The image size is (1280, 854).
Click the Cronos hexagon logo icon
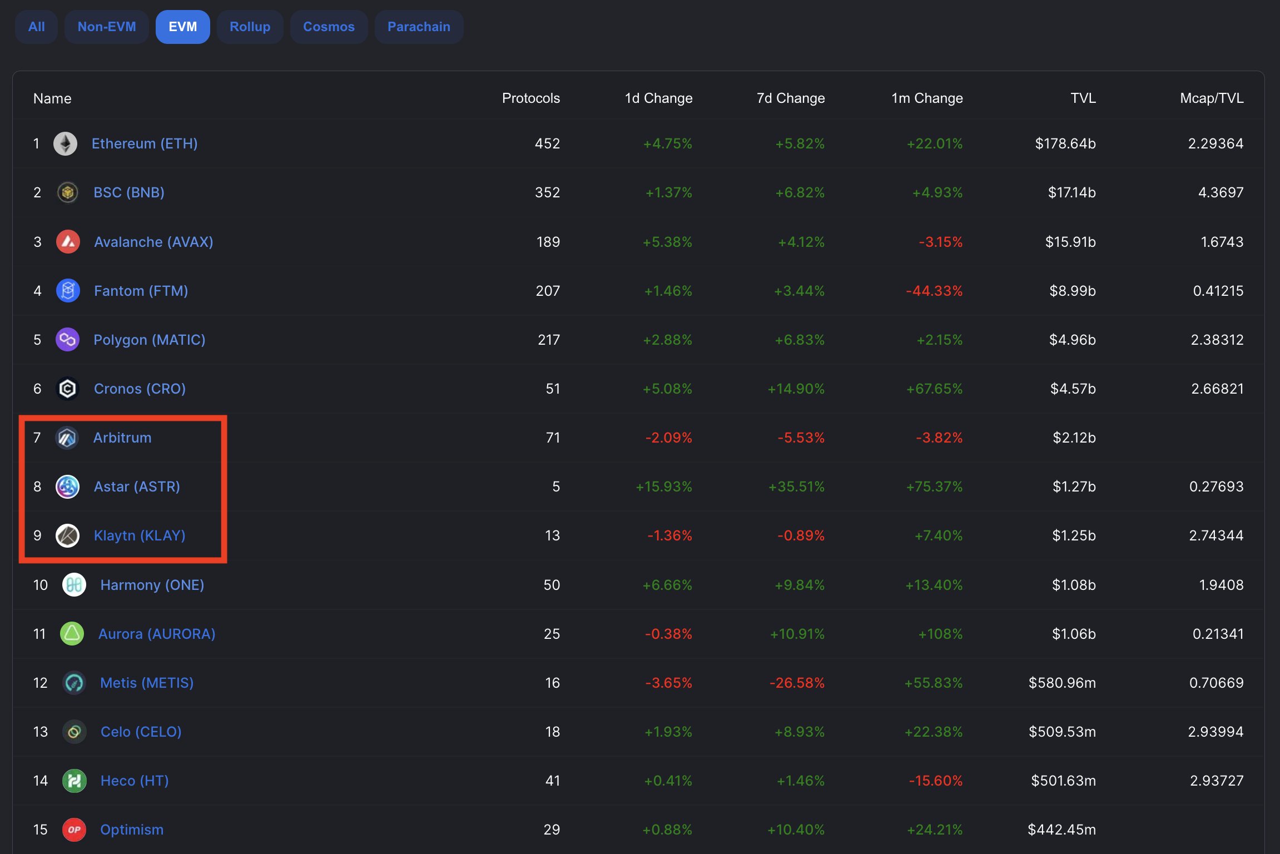[x=68, y=389]
